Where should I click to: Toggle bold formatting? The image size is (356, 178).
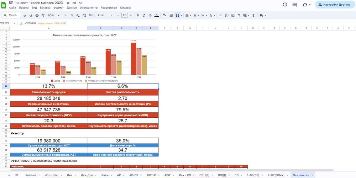(137, 15)
